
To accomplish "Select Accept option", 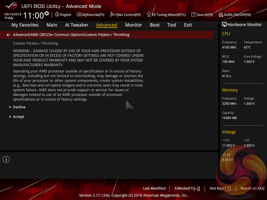I will [19, 117].
